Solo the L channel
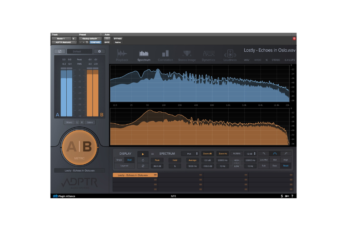 77,122
